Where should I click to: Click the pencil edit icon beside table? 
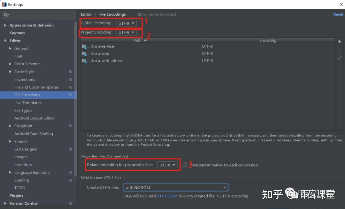(340, 58)
